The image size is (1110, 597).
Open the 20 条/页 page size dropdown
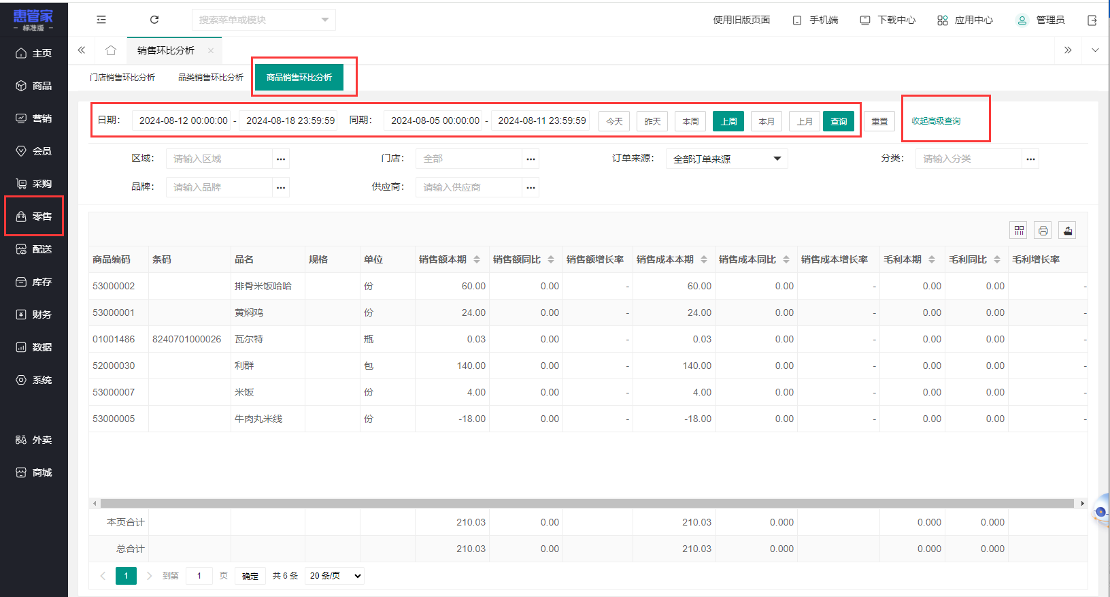point(335,576)
